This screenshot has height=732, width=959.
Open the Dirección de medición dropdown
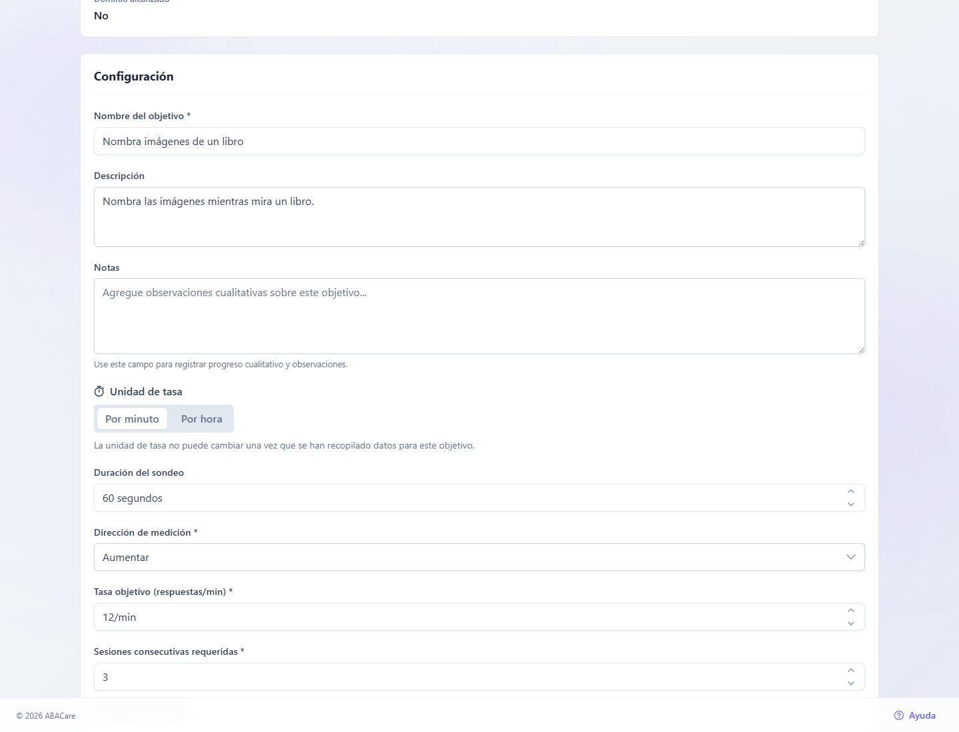479,557
